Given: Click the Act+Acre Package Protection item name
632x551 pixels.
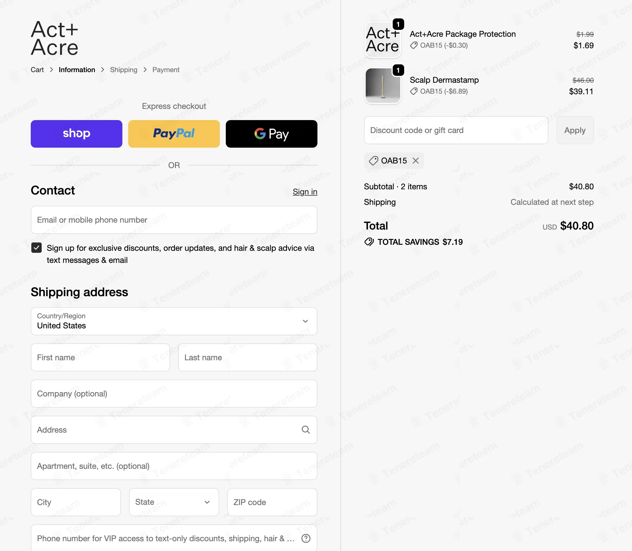Looking at the screenshot, I should pos(463,34).
